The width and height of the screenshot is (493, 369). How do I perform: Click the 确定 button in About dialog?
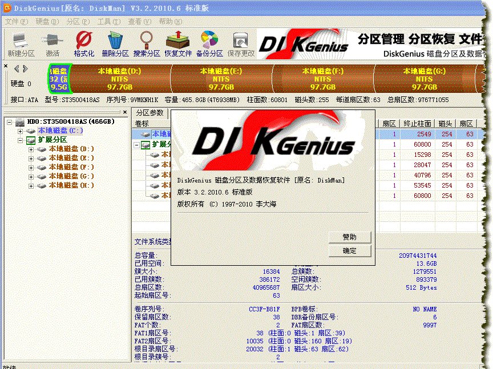tap(350, 251)
